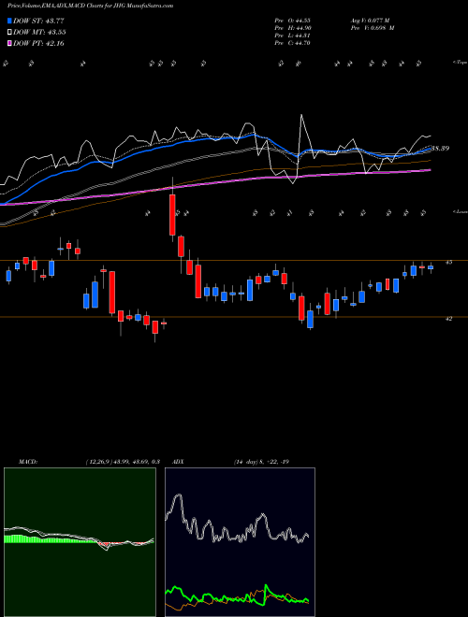Select the 'DOW ST: 43.77' label
The image size is (468, 617).
pyautogui.click(x=38, y=21)
